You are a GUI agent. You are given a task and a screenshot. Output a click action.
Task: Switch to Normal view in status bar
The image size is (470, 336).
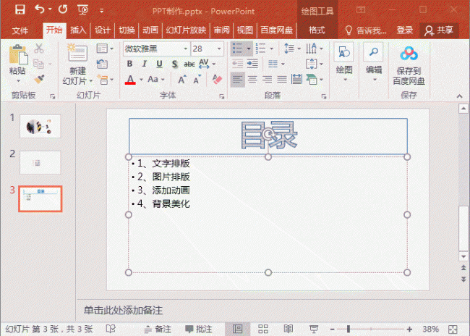point(238,329)
